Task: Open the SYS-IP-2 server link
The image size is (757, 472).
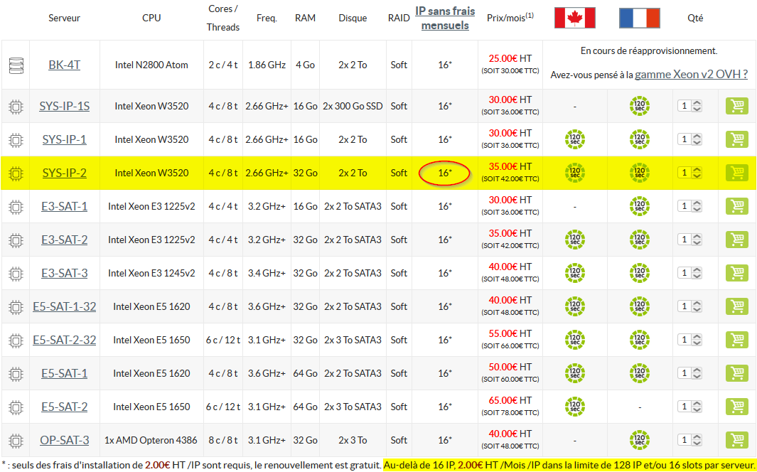Action: click(x=64, y=172)
